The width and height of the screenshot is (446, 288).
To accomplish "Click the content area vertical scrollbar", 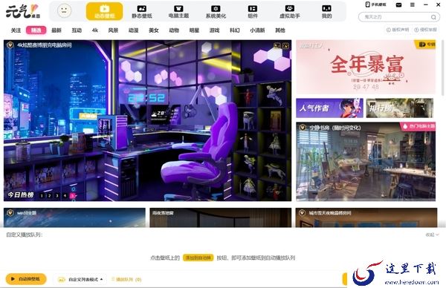I will click(442, 68).
